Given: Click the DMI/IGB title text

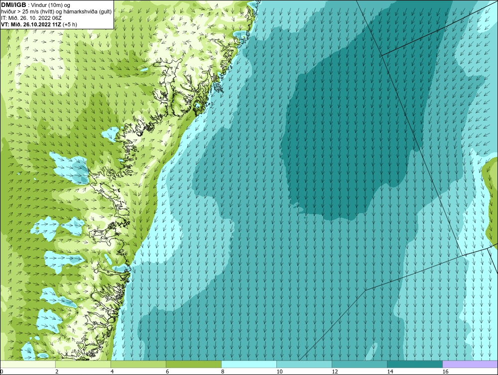Looking at the screenshot, I should pyautogui.click(x=13, y=5).
